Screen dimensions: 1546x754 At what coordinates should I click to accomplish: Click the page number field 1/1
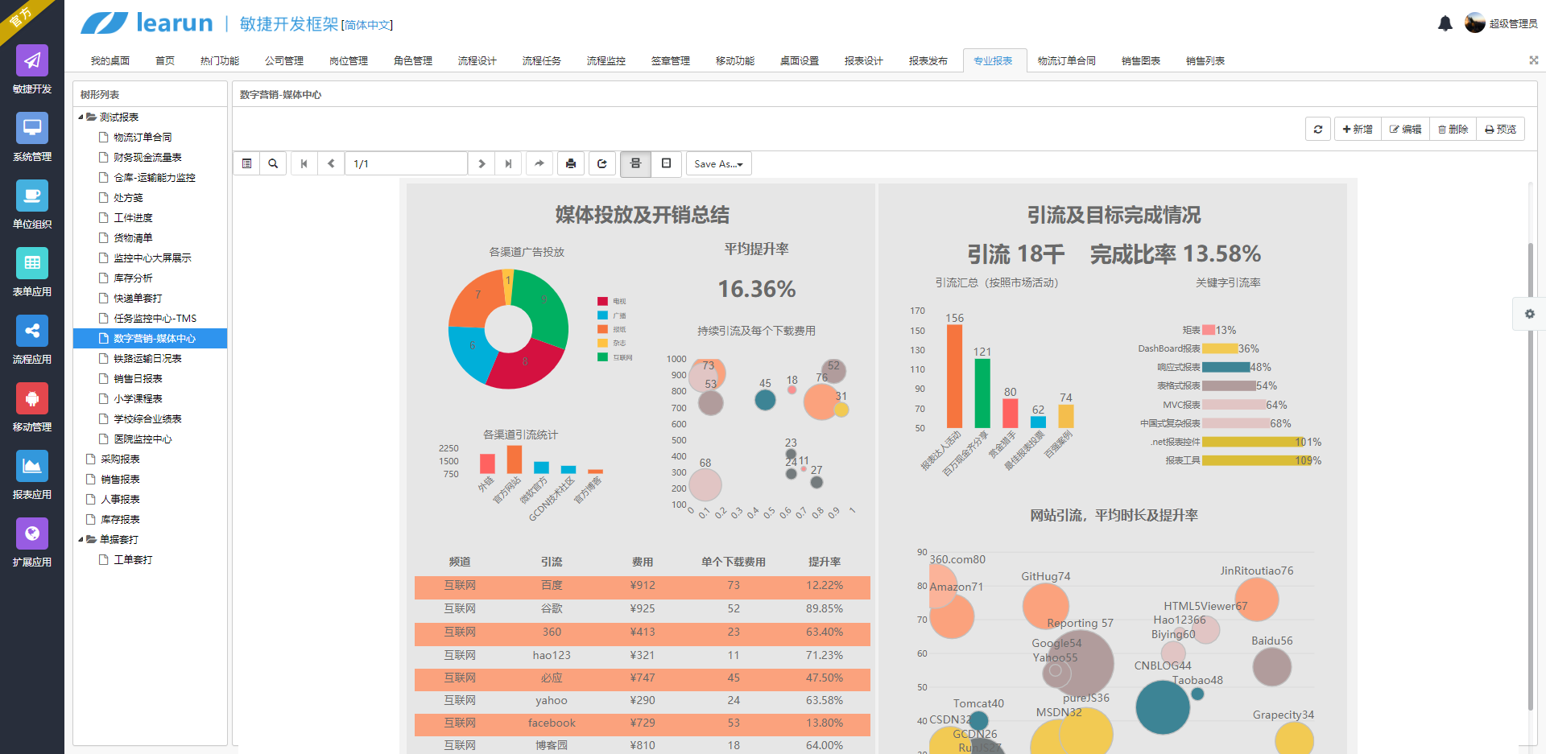click(x=407, y=163)
